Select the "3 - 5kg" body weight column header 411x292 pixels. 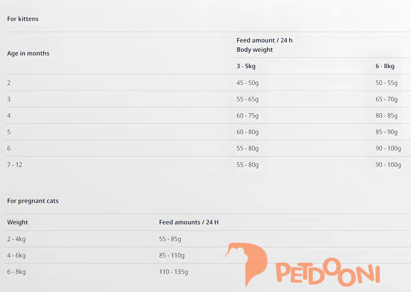click(x=246, y=66)
